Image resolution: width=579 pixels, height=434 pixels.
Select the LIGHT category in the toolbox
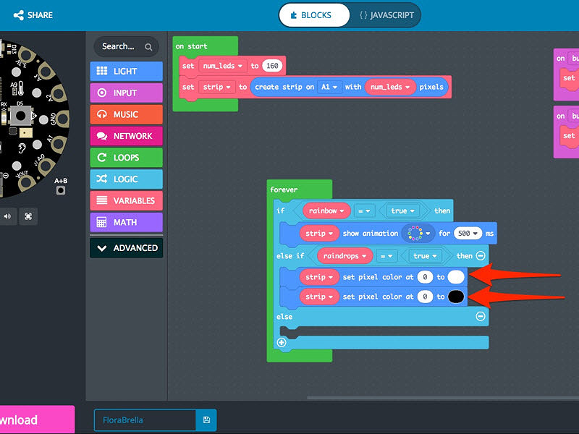tap(126, 71)
